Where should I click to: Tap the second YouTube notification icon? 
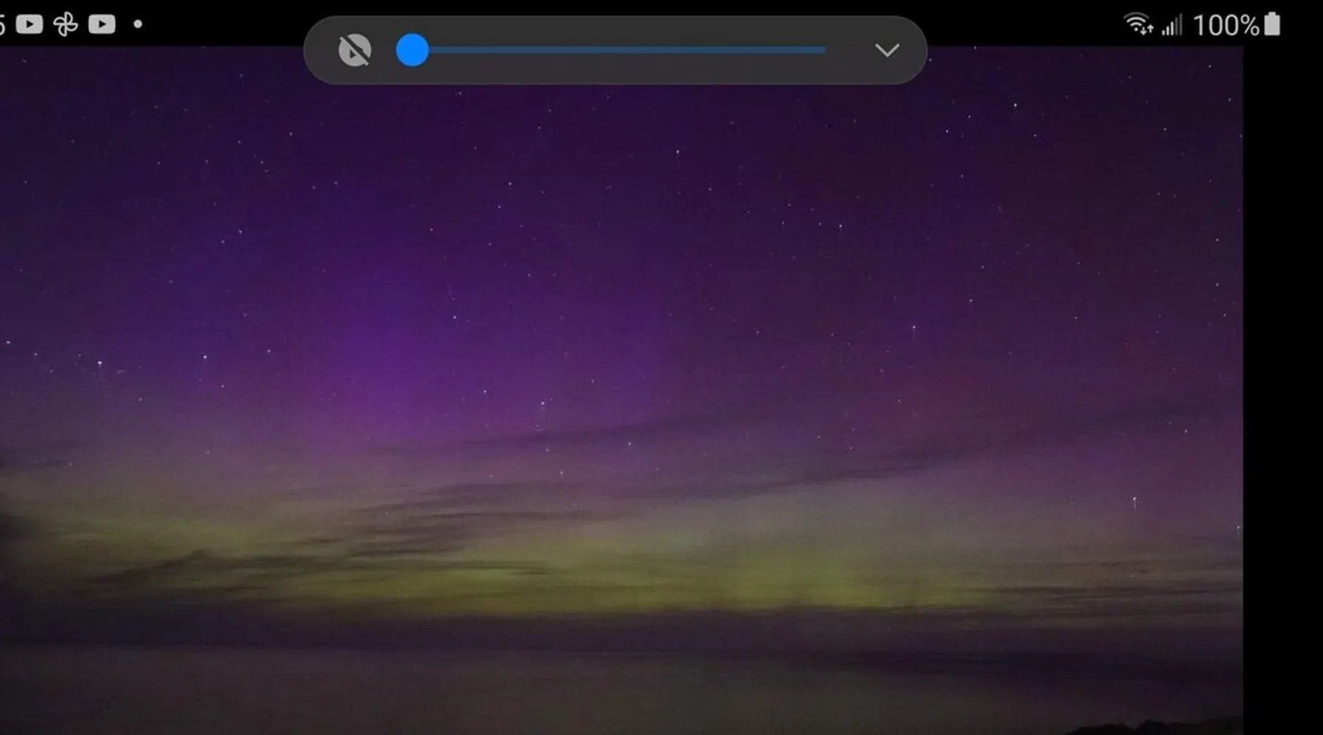[101, 24]
